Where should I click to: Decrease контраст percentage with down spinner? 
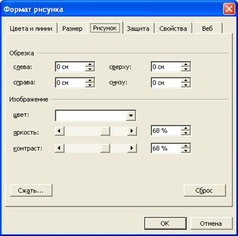tap(186, 150)
